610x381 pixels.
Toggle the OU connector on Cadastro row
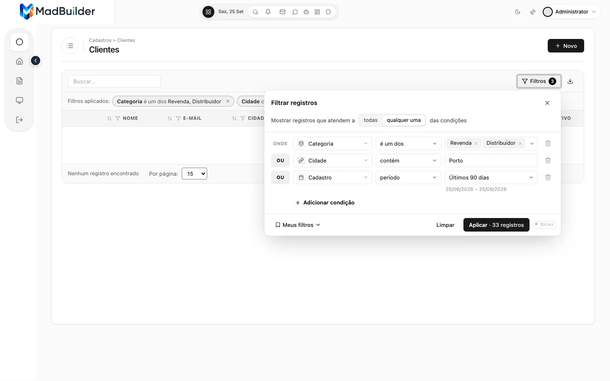pyautogui.click(x=280, y=177)
